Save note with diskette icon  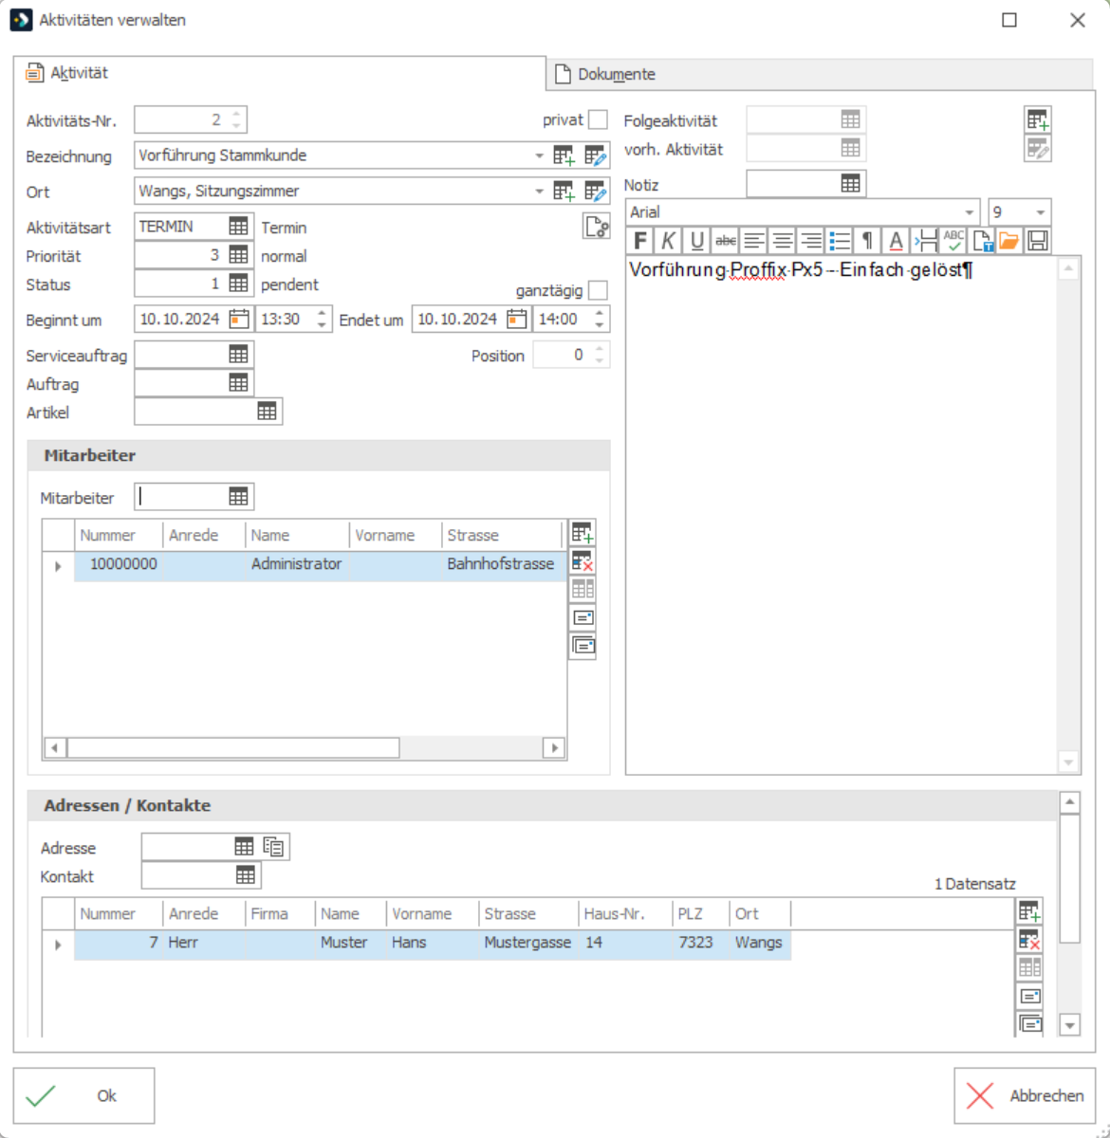pos(1038,241)
